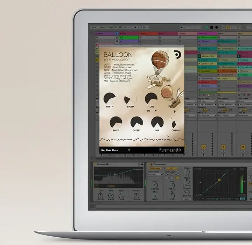
Task: Click Channel EQ hot-swap preset icon
Action: (139, 164)
